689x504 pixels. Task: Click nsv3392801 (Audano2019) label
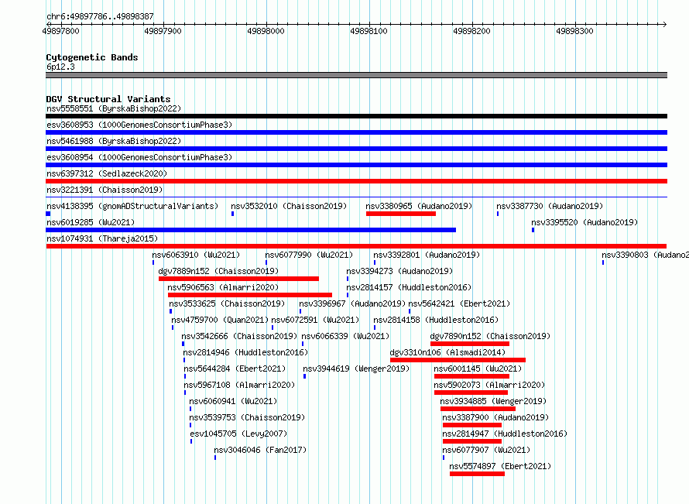click(427, 255)
